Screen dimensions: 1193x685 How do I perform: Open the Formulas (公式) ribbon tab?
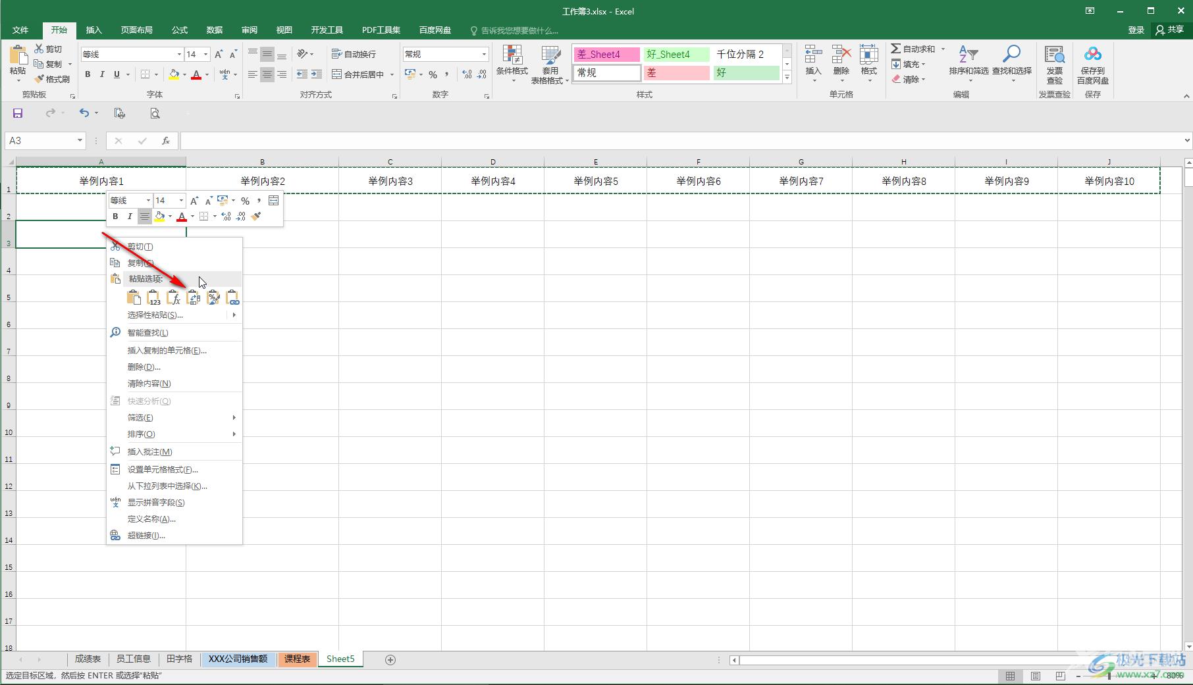pyautogui.click(x=179, y=30)
